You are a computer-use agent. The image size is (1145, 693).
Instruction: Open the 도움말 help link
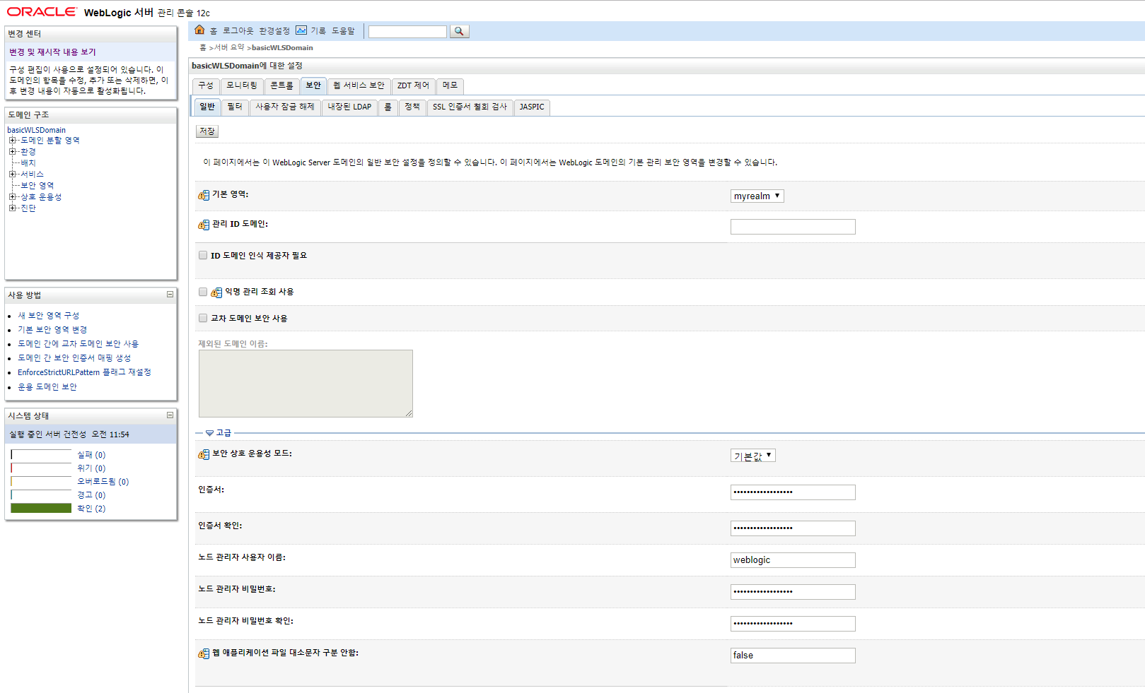[x=343, y=30]
